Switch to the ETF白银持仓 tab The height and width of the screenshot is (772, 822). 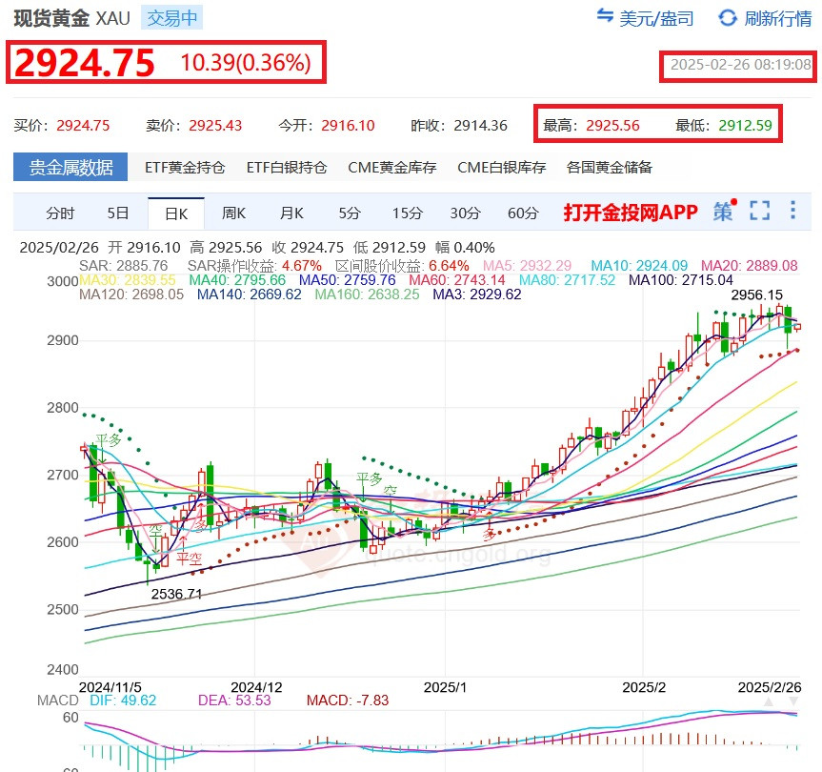click(286, 168)
